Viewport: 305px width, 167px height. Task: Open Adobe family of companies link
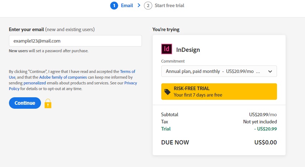(63, 77)
